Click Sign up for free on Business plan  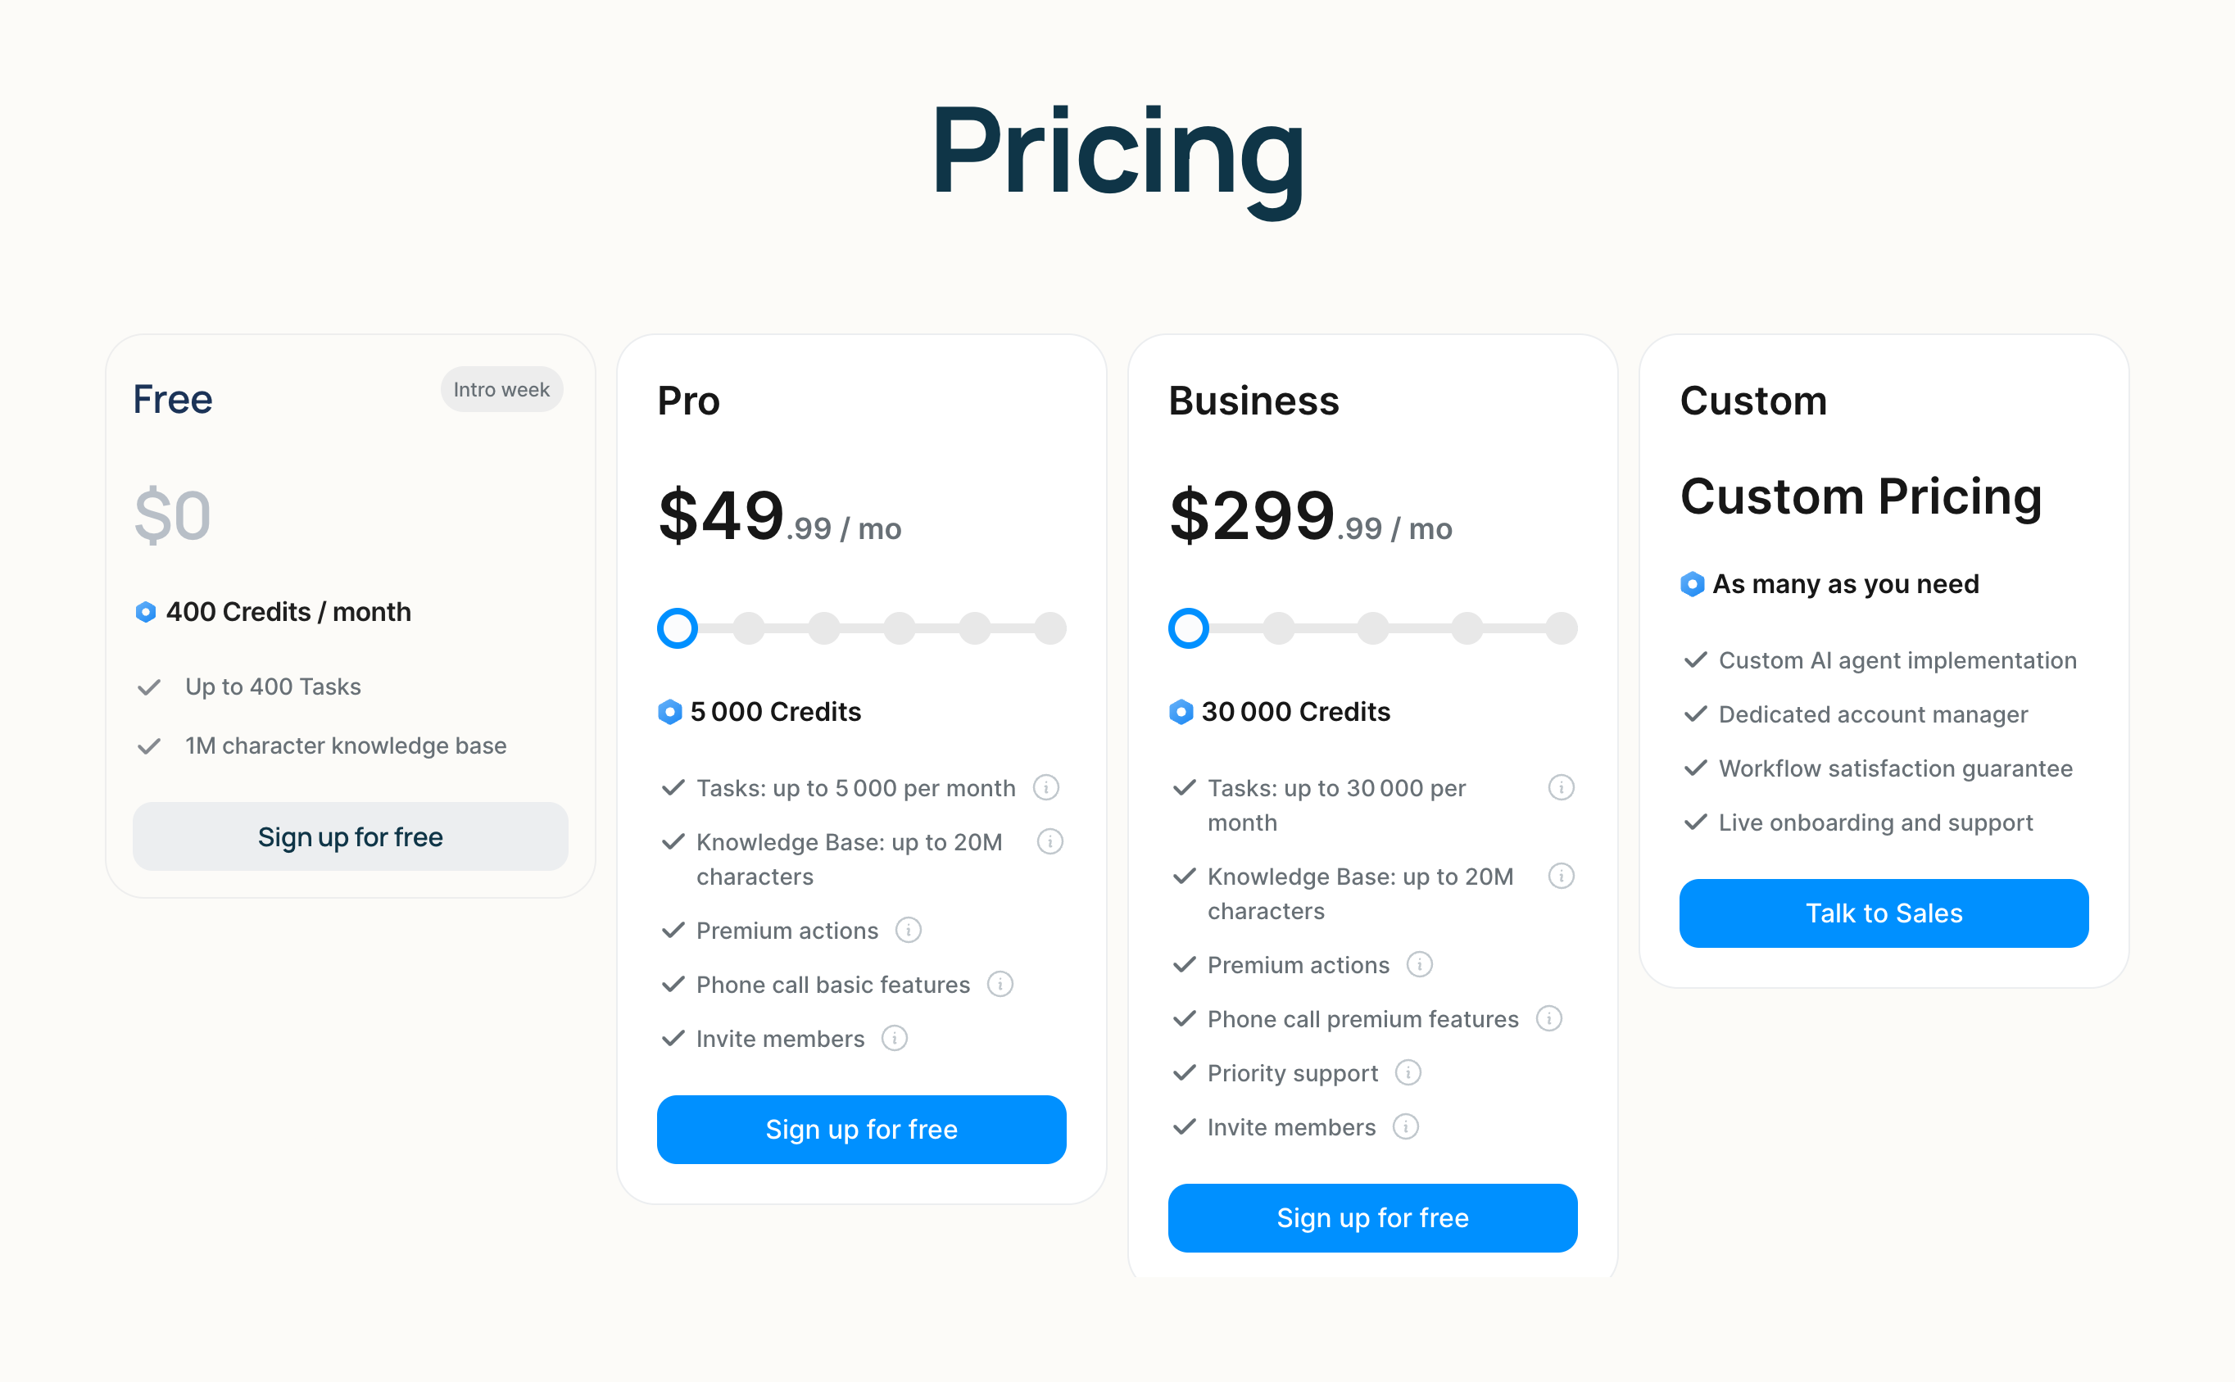click(x=1372, y=1217)
